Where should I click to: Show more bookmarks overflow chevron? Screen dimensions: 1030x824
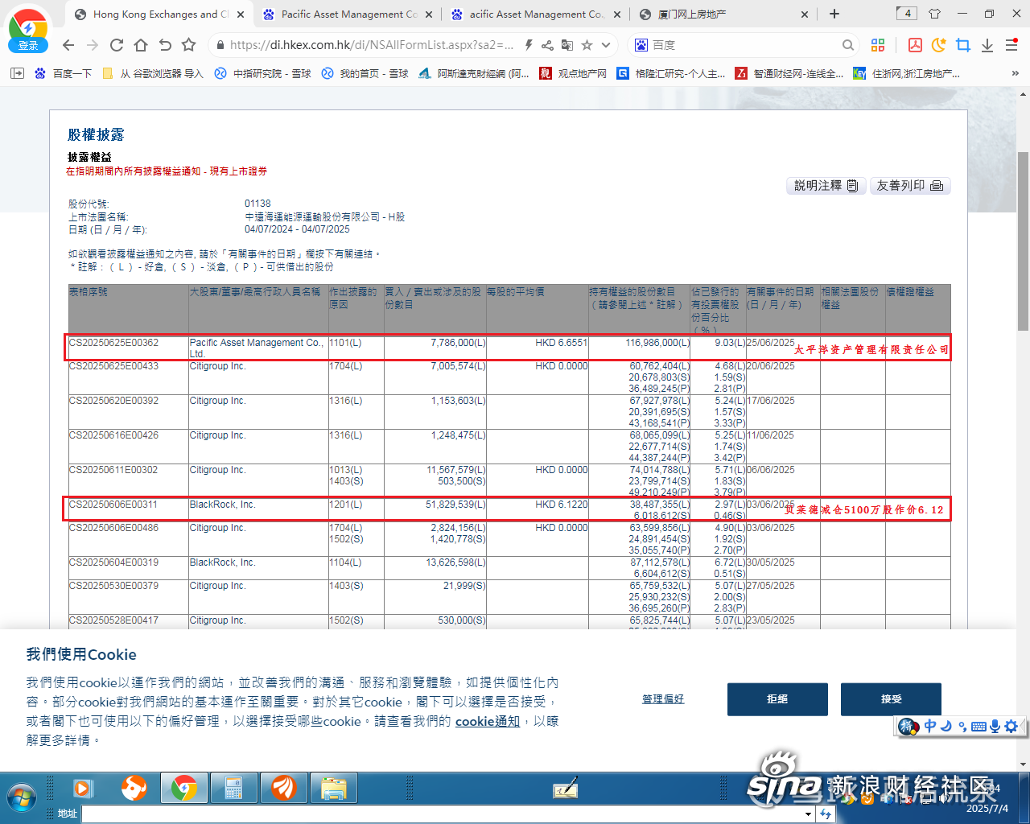[1015, 73]
